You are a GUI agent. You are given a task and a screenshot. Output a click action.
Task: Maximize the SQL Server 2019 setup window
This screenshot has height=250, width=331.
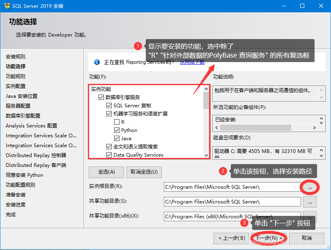coord(302,6)
